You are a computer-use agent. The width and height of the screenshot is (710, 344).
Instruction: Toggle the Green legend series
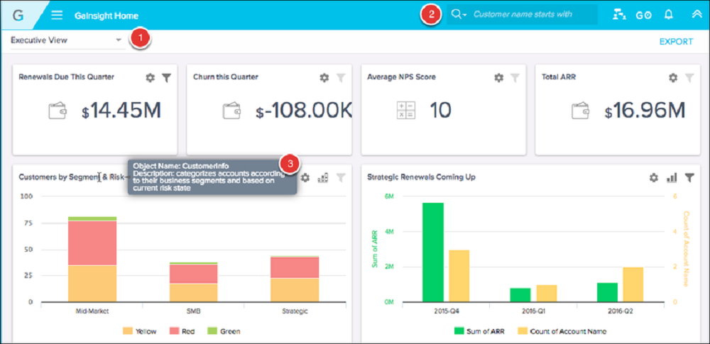tap(224, 331)
